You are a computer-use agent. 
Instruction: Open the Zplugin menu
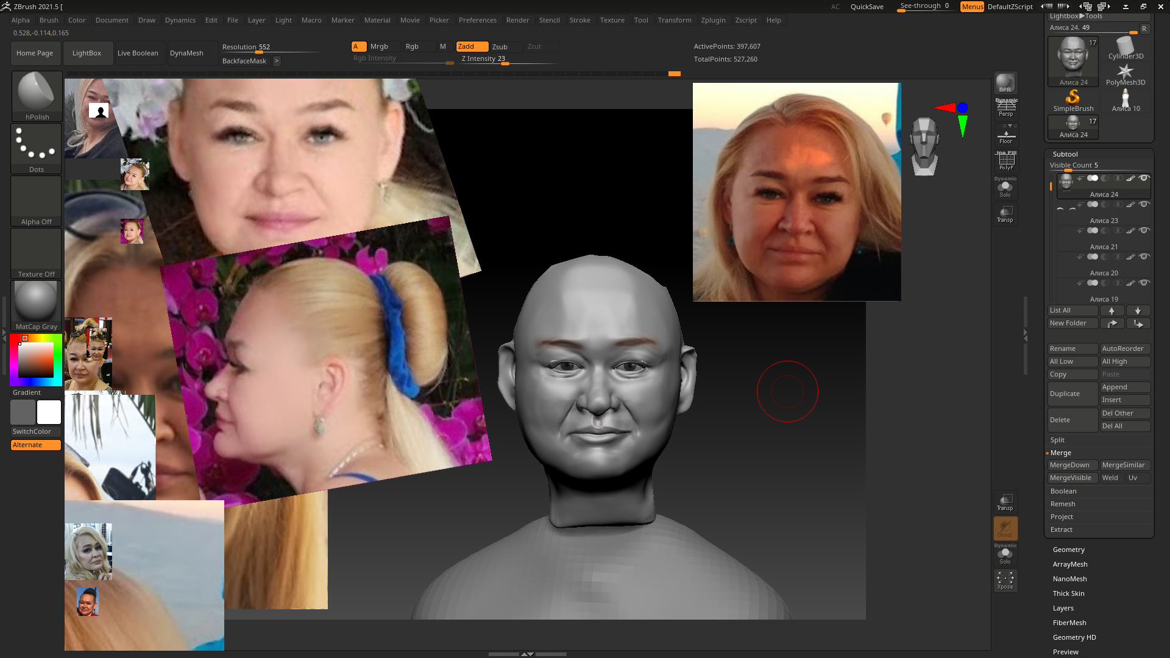tap(713, 20)
